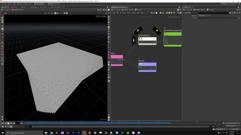Step back one frame in playbar

pos(6,123)
